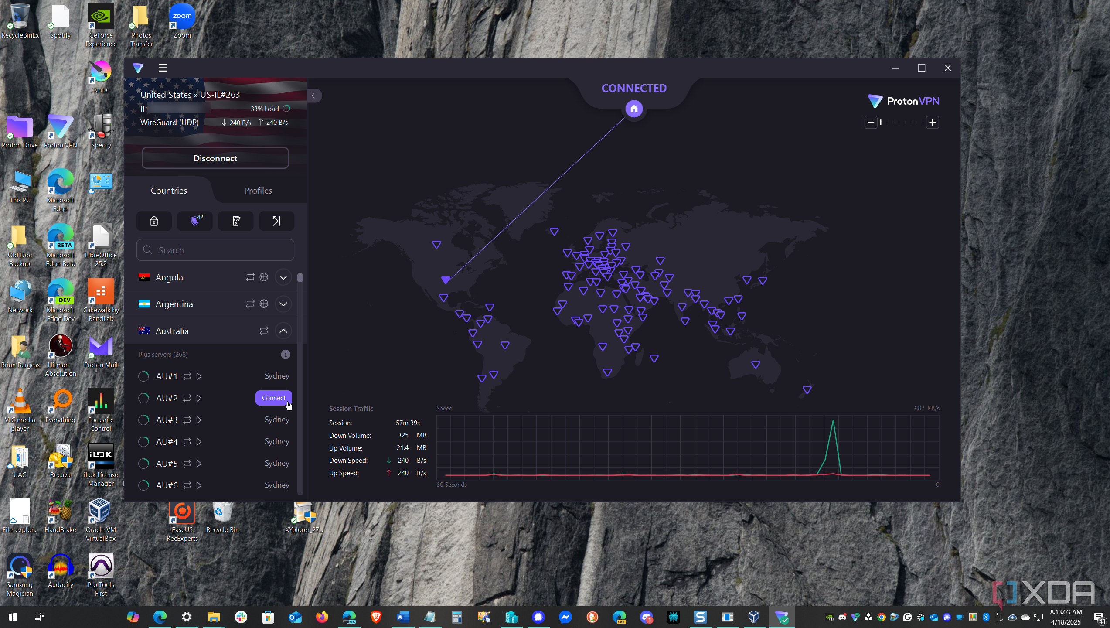The height and width of the screenshot is (628, 1110).
Task: Click Angola's P2P arrows icon
Action: pos(250,277)
